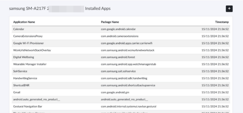Click the samsung SM-A217F Installed Apps heading

[x=60, y=9]
